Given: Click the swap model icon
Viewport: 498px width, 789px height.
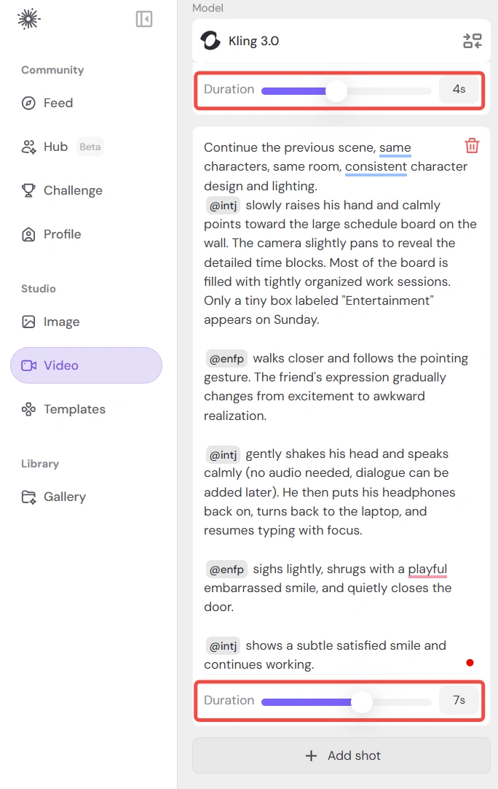Looking at the screenshot, I should click(472, 41).
